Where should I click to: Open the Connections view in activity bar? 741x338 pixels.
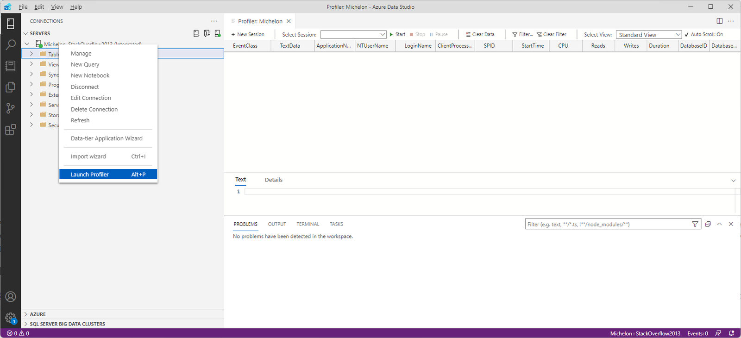pyautogui.click(x=11, y=23)
